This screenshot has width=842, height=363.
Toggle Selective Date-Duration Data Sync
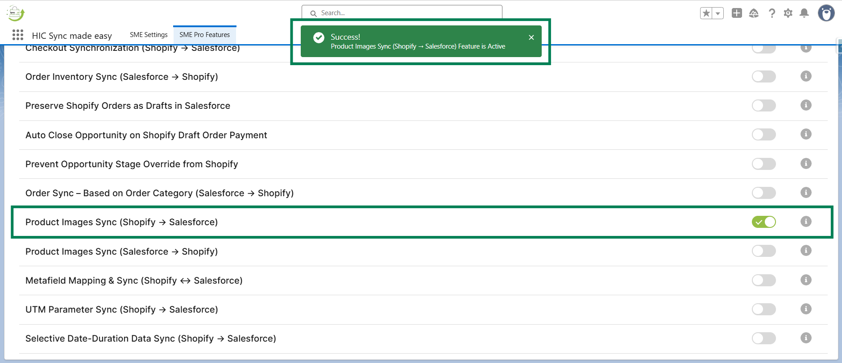point(763,338)
